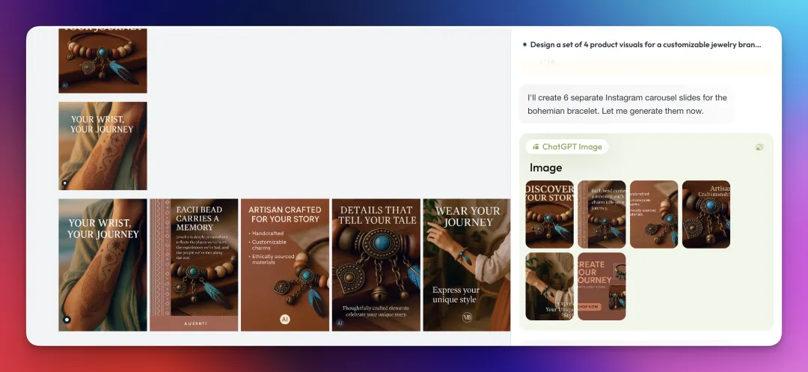Select 'ARTISAN CRAFTED FOR YOUR STORY' canvas image

pos(285,265)
